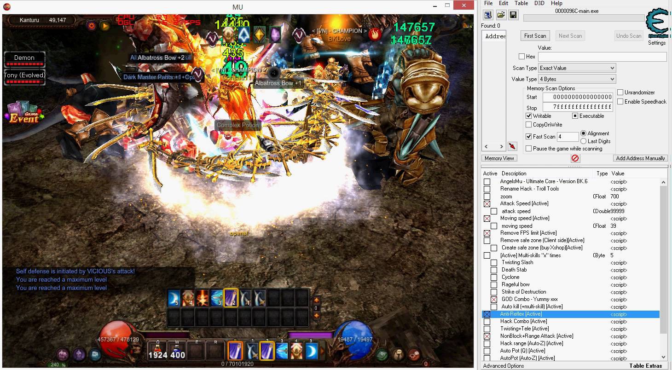Viewport: 672px width, 370px height.
Task: Enable the Hex checkbox
Action: (x=521, y=57)
